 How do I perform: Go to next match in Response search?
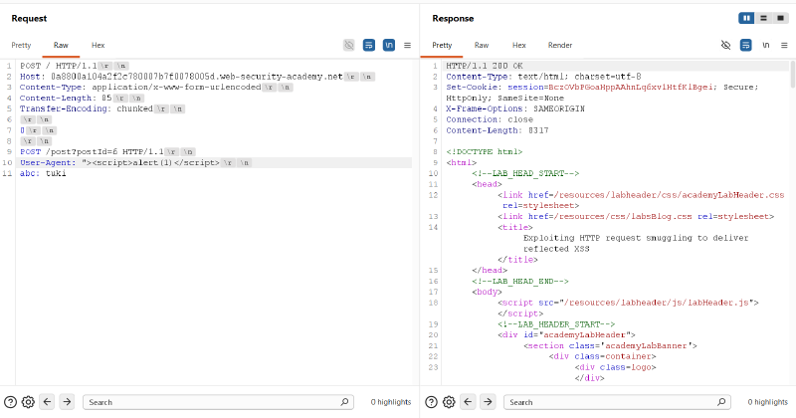[x=488, y=402]
